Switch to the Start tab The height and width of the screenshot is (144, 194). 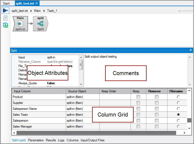pos(6,3)
